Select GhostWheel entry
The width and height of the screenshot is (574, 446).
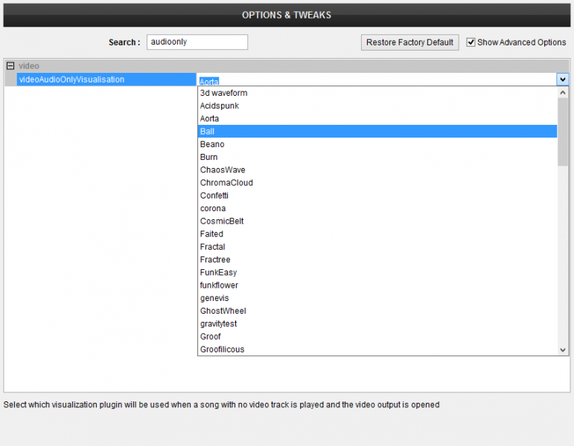377,311
